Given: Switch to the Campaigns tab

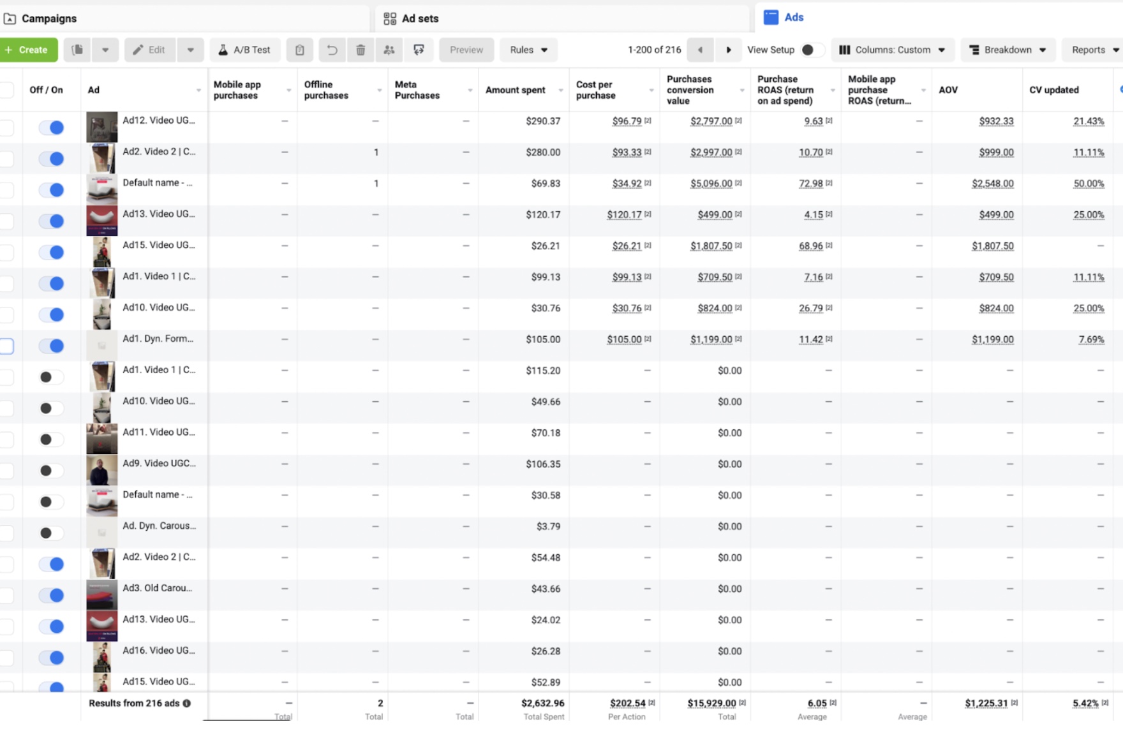Looking at the screenshot, I should click(x=49, y=18).
